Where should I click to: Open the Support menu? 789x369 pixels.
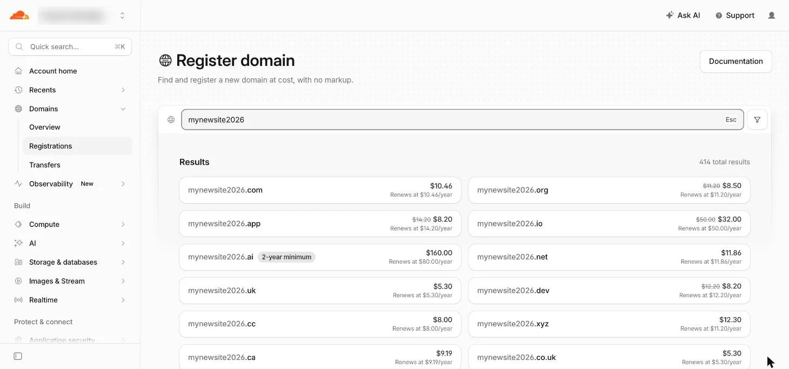[734, 15]
